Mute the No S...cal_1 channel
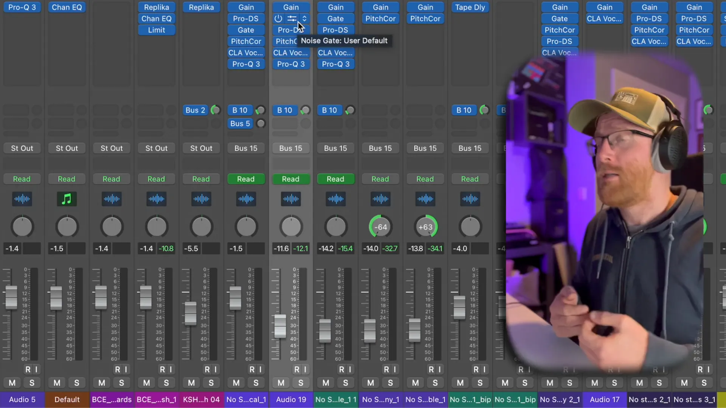Image resolution: width=726 pixels, height=408 pixels. tap(236, 383)
